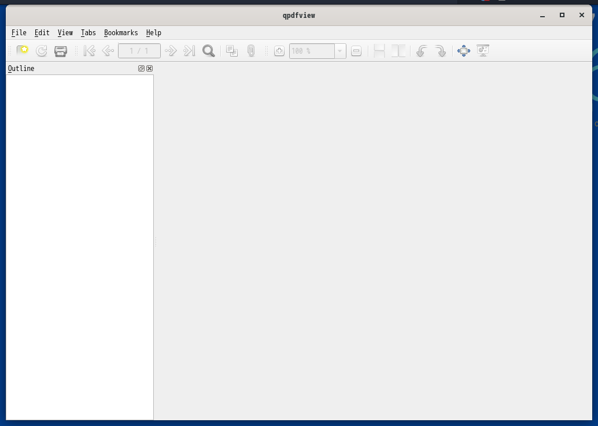Viewport: 598px width, 426px height.
Task: Rotate right using the curved arrow icon
Action: 441,51
